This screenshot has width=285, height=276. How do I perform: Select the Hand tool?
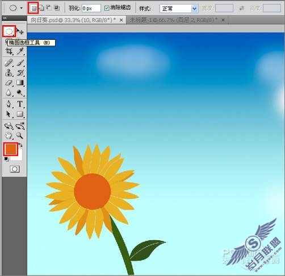pyautogui.click(x=9, y=135)
